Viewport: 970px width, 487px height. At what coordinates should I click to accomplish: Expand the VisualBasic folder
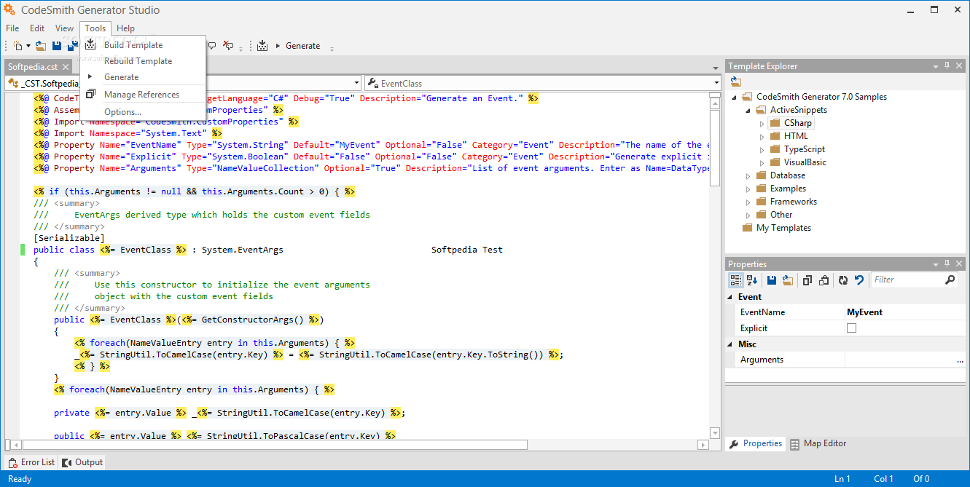tap(762, 162)
